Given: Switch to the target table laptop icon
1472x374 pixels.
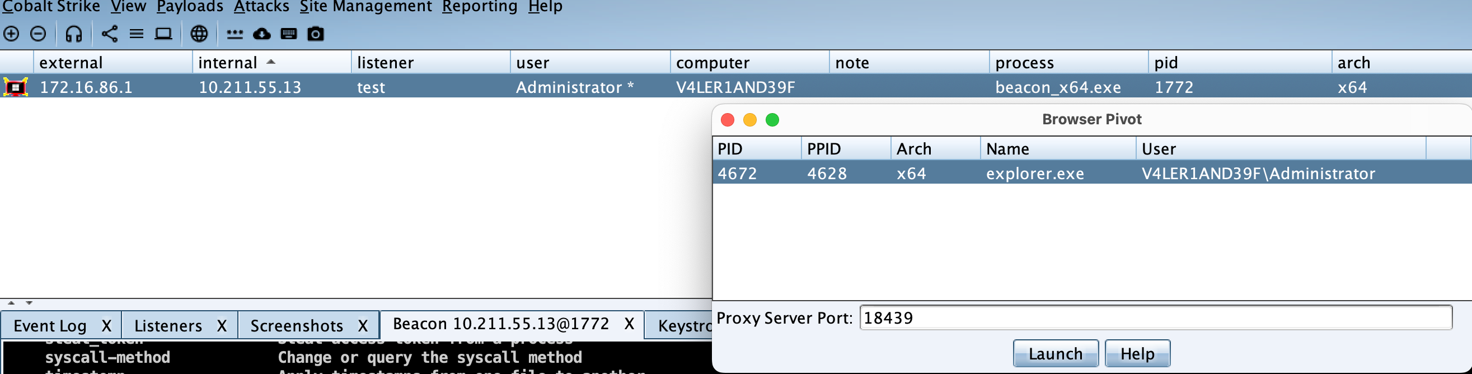Looking at the screenshot, I should (x=163, y=34).
